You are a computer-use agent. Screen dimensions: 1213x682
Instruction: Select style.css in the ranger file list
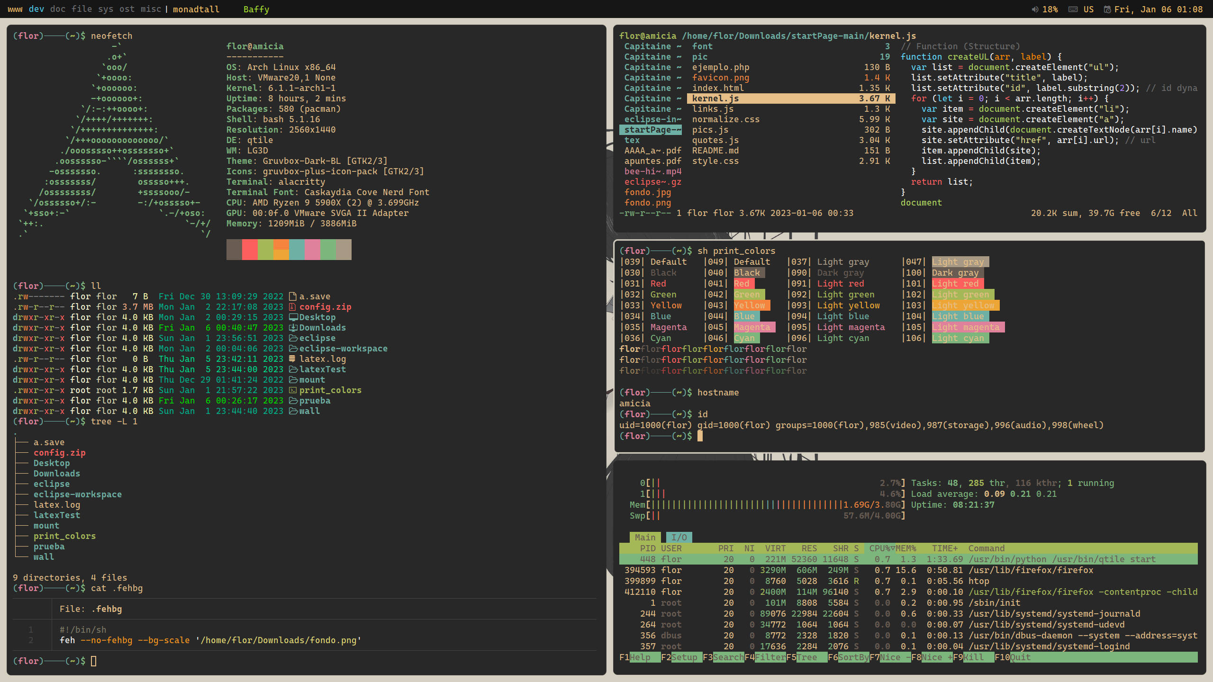coord(791,161)
